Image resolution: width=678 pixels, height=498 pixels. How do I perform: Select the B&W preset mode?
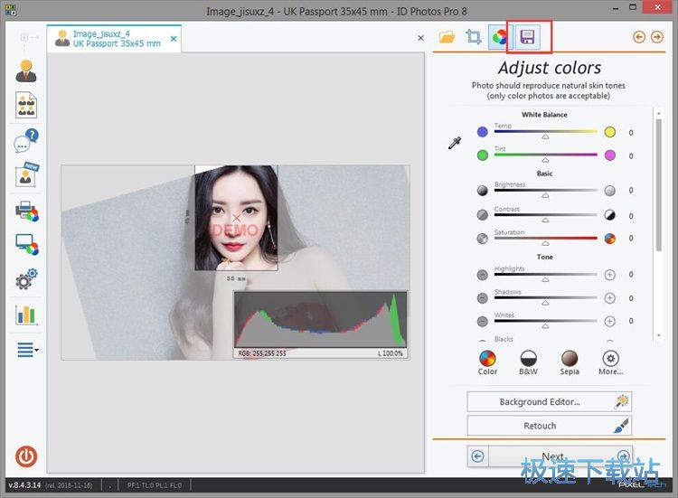pyautogui.click(x=529, y=362)
